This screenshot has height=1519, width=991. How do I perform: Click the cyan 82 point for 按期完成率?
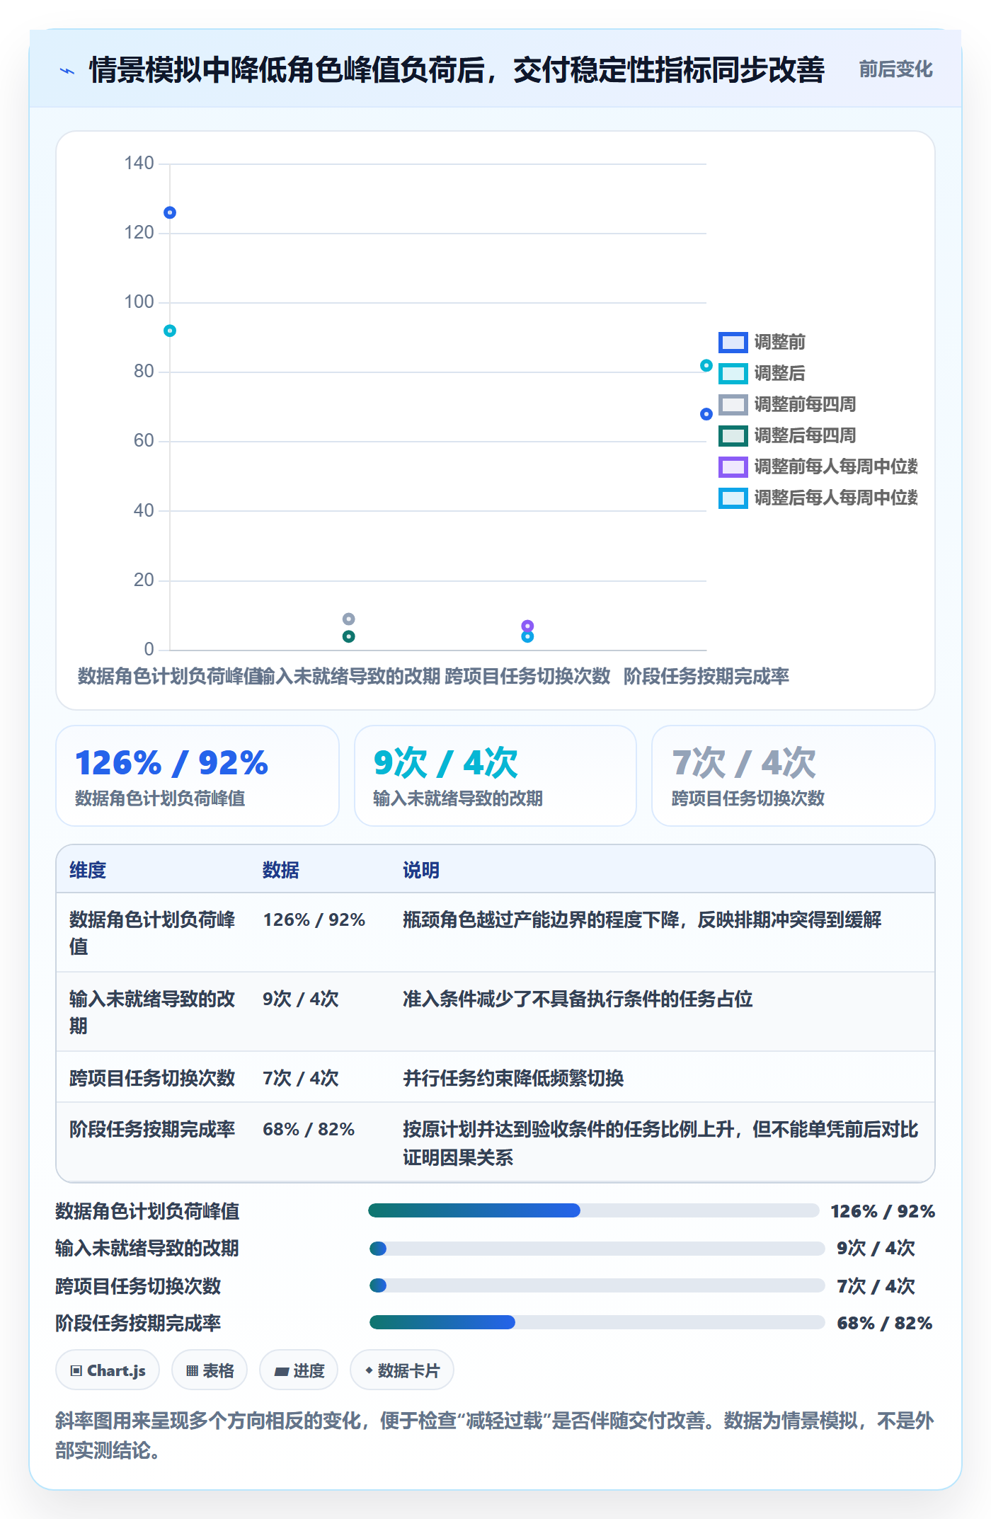tap(706, 365)
